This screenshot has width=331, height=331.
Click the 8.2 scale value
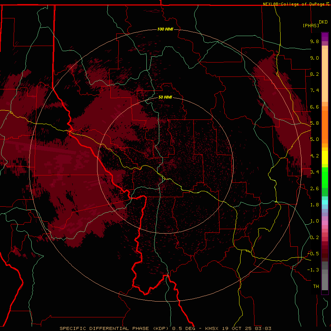tap(314, 74)
